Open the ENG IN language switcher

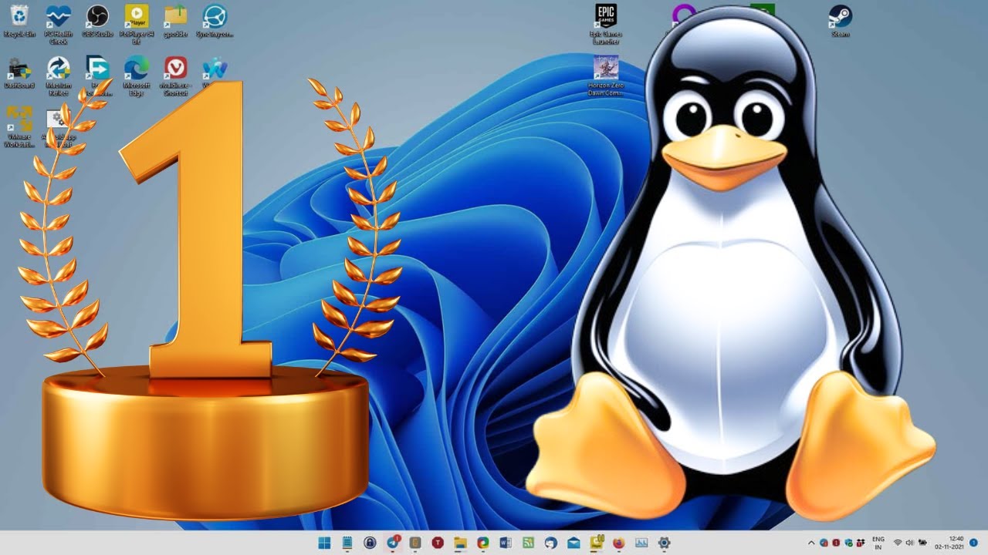[x=878, y=543]
